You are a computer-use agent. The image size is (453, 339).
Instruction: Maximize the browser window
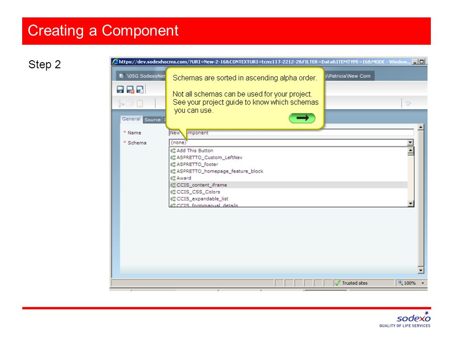click(x=422, y=62)
